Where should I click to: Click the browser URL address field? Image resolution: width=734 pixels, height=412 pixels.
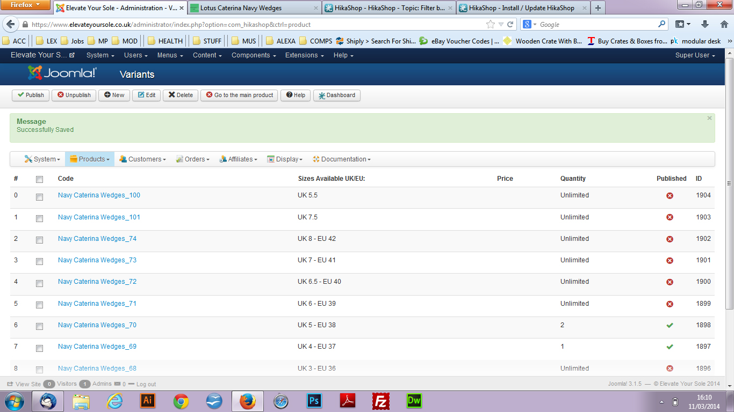258,25
